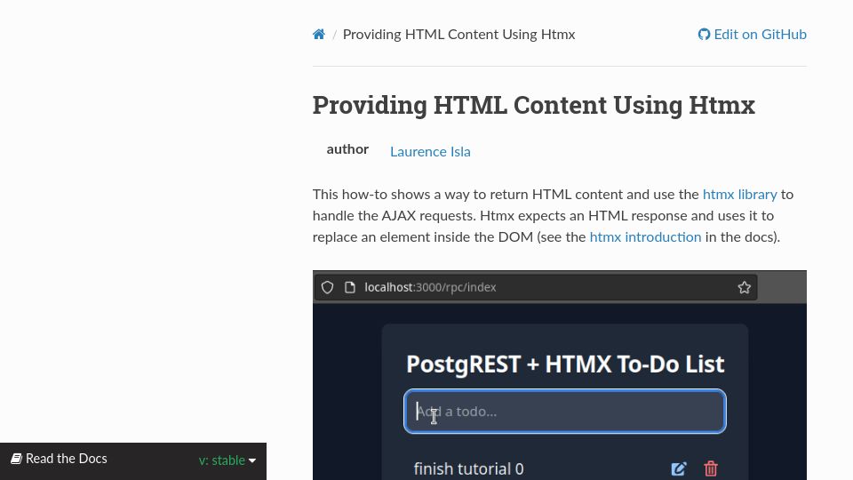Screen dimensions: 853x480
Task: Open Edit on GitHub link
Action: (753, 35)
